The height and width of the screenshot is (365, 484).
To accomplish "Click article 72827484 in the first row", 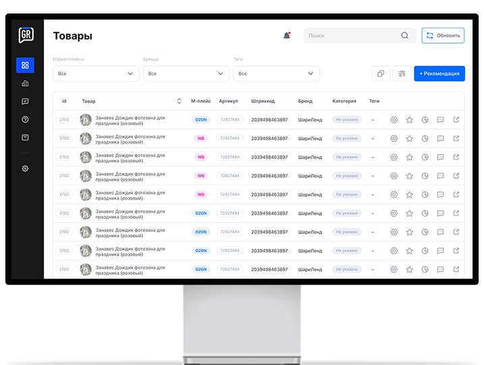I will point(230,119).
